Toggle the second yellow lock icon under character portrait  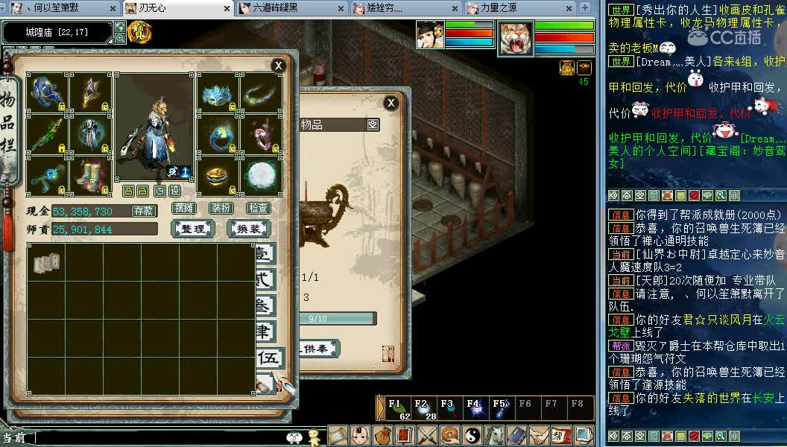click(x=142, y=191)
